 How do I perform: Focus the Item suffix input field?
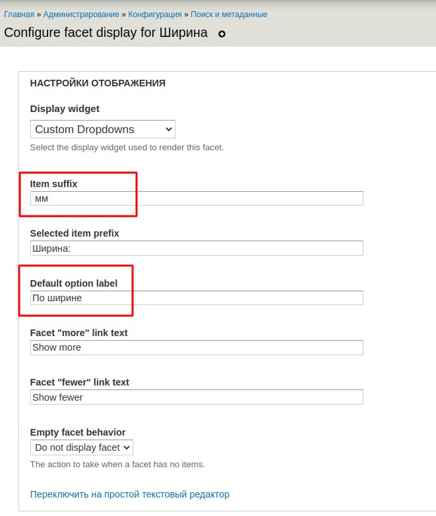(197, 198)
